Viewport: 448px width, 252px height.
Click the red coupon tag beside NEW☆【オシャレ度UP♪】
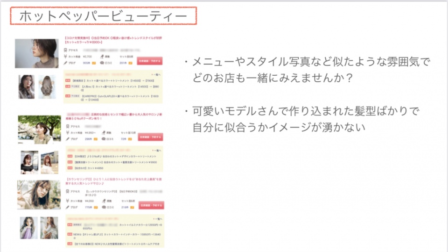click(70, 234)
